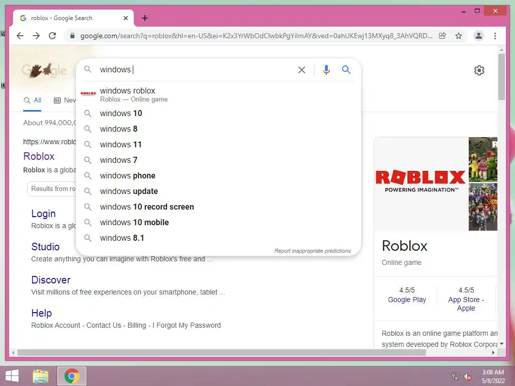This screenshot has width=515, height=386.
Task: Click the horizontal scrollbar thumb
Action: 222,353
